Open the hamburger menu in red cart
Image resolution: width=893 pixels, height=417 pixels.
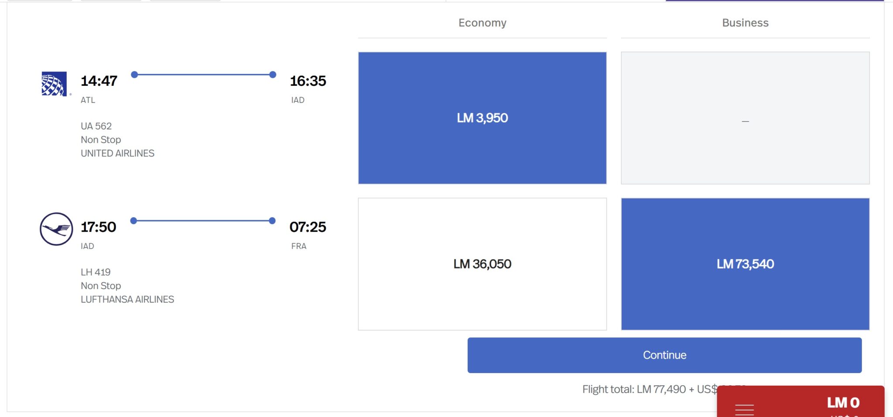[744, 410]
